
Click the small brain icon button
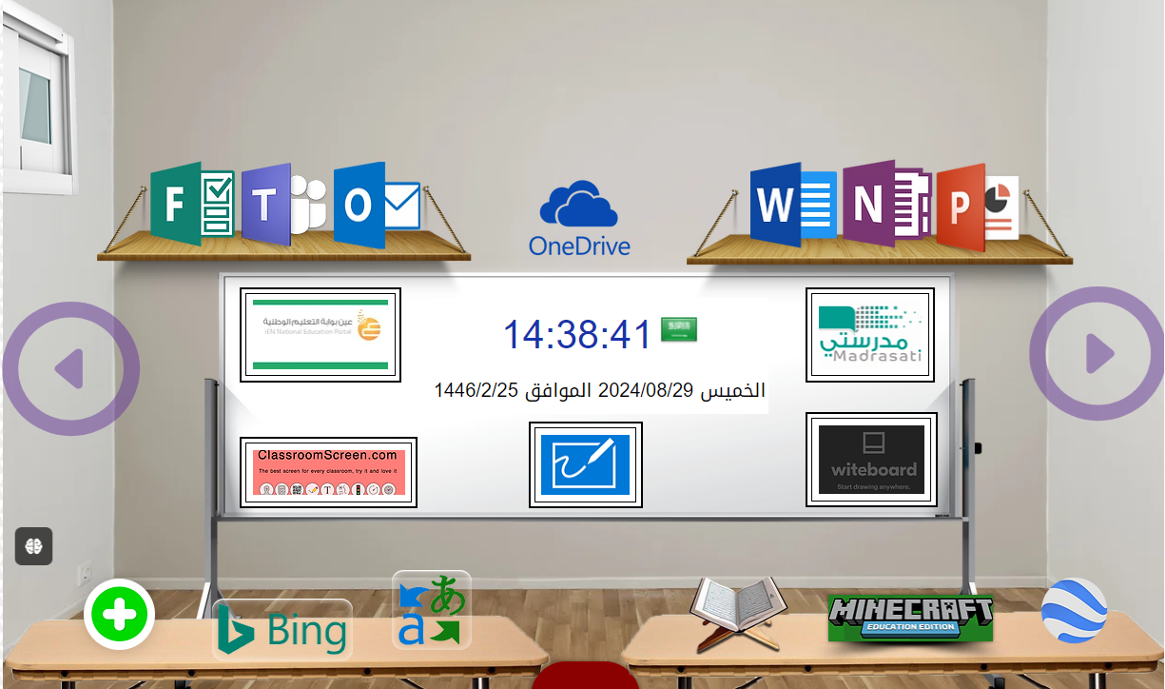coord(34,546)
